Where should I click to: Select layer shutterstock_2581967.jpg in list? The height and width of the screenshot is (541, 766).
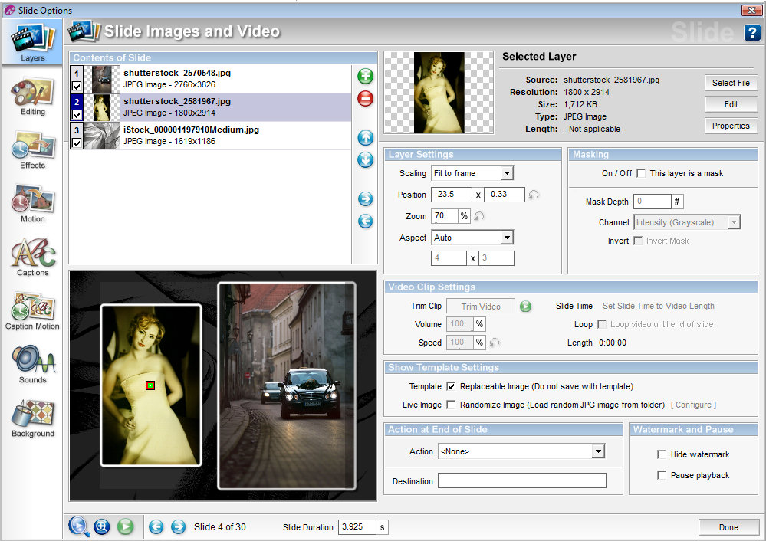point(211,107)
